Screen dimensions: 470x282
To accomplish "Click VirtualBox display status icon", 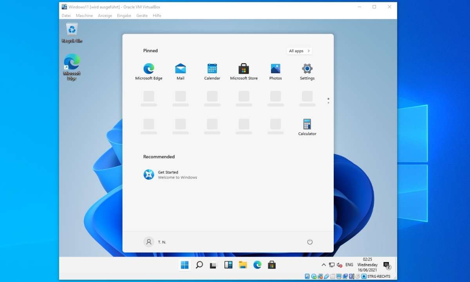I will click(x=339, y=276).
